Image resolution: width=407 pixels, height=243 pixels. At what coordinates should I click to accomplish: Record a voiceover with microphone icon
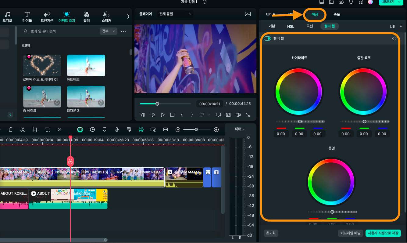117,129
